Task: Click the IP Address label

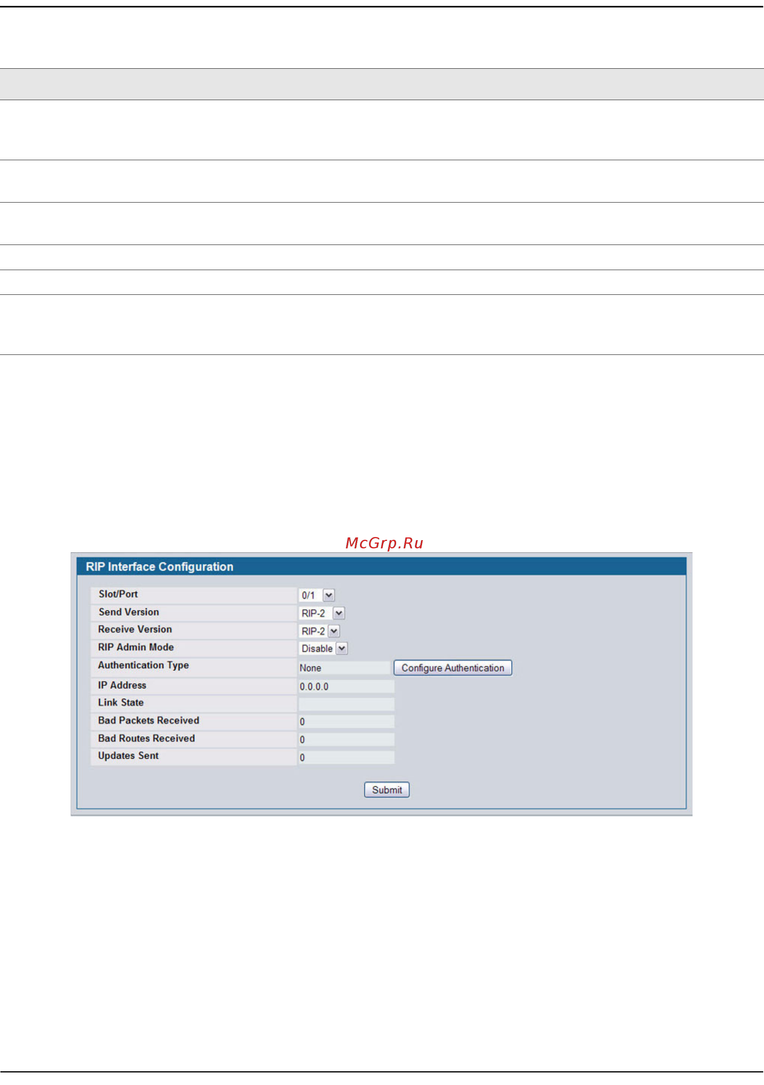Action: (122, 685)
